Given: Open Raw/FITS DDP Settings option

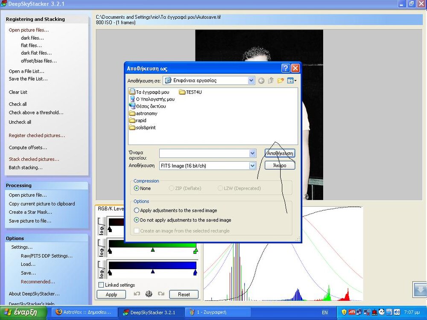Looking at the screenshot, I should (x=47, y=256).
